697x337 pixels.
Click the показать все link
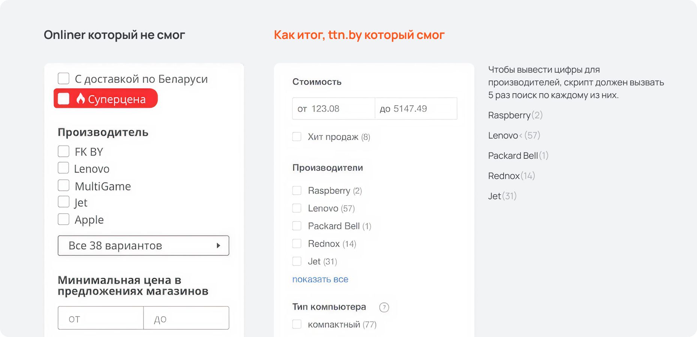coord(320,279)
